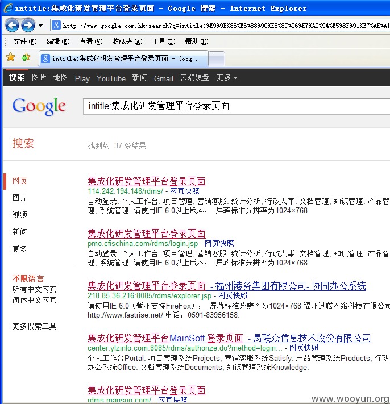
Task: Open the recent pages dropdown arrow
Action: click(40, 26)
